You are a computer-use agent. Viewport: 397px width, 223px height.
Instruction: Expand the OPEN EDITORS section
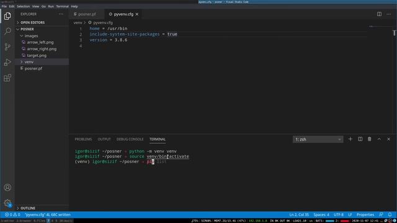pyautogui.click(x=32, y=22)
